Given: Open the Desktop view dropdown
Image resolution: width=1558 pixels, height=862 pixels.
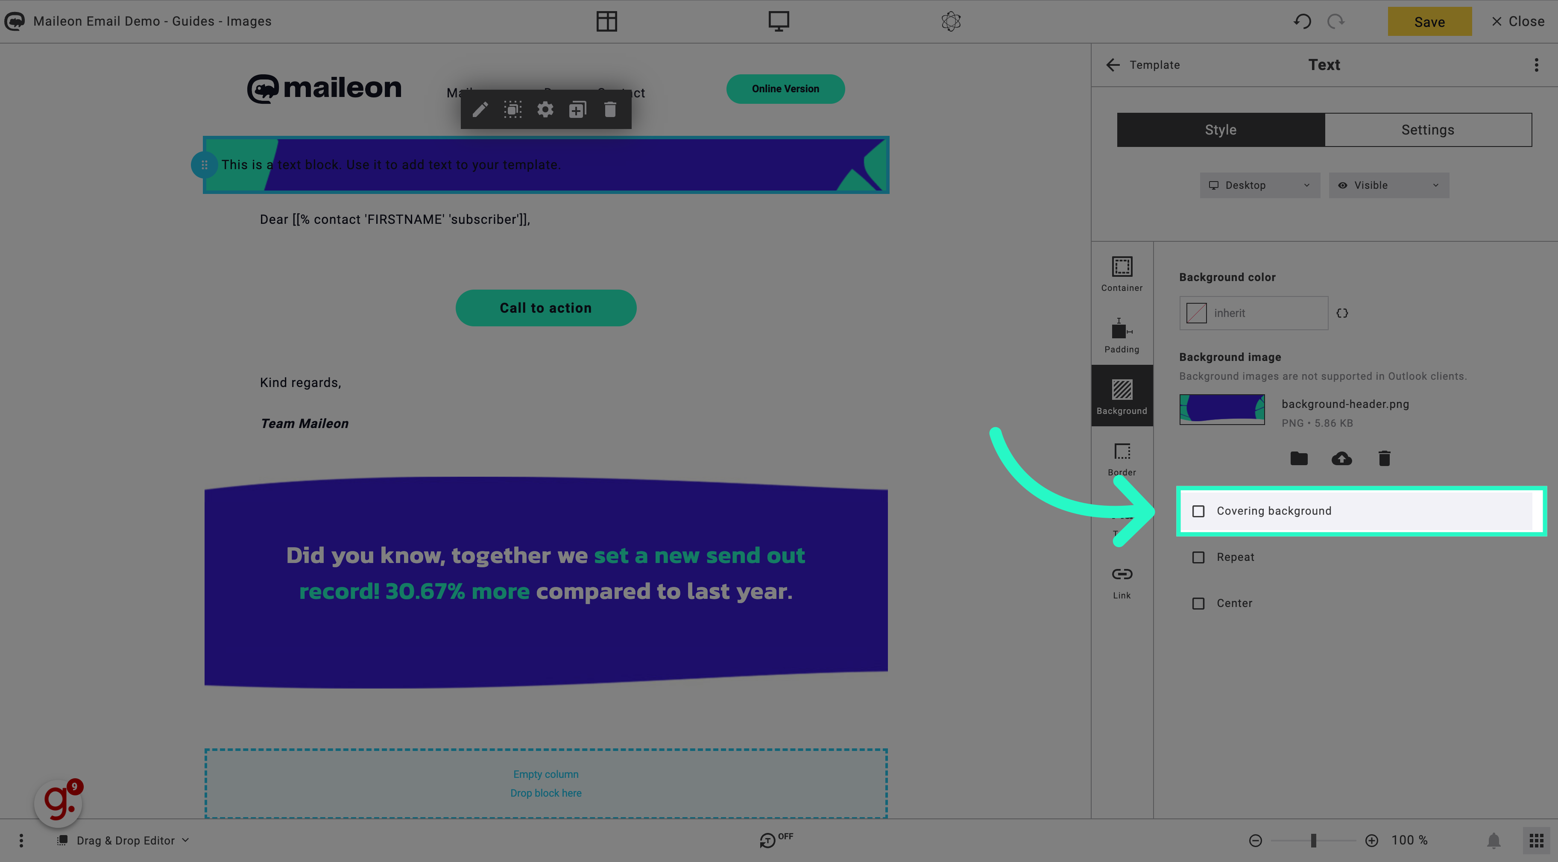Looking at the screenshot, I should coord(1260,185).
